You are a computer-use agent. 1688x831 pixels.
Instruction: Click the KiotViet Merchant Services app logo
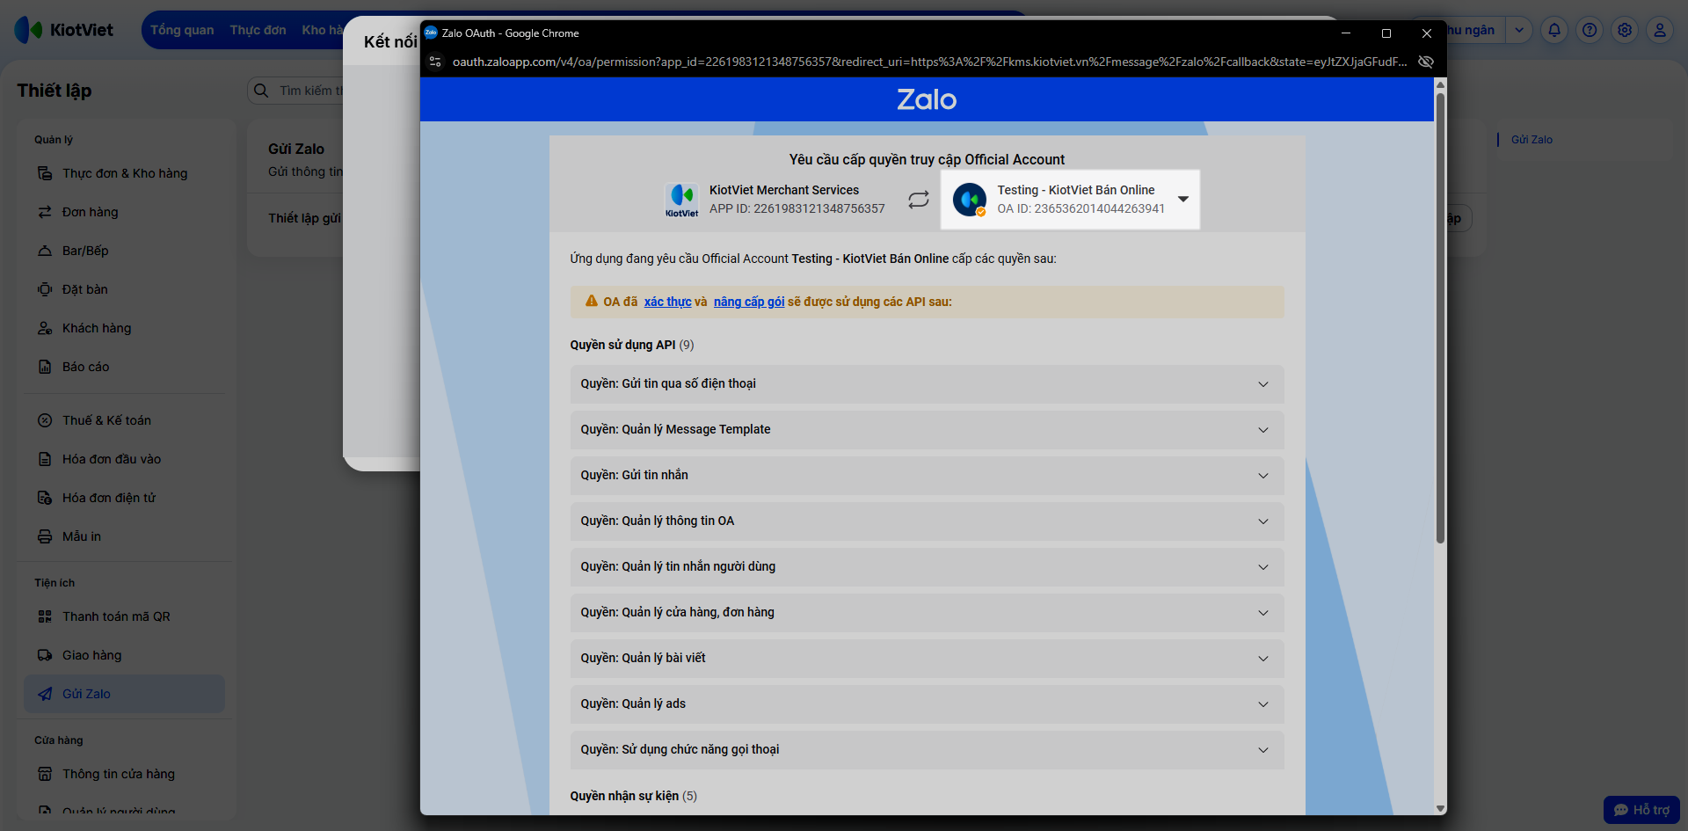(681, 200)
